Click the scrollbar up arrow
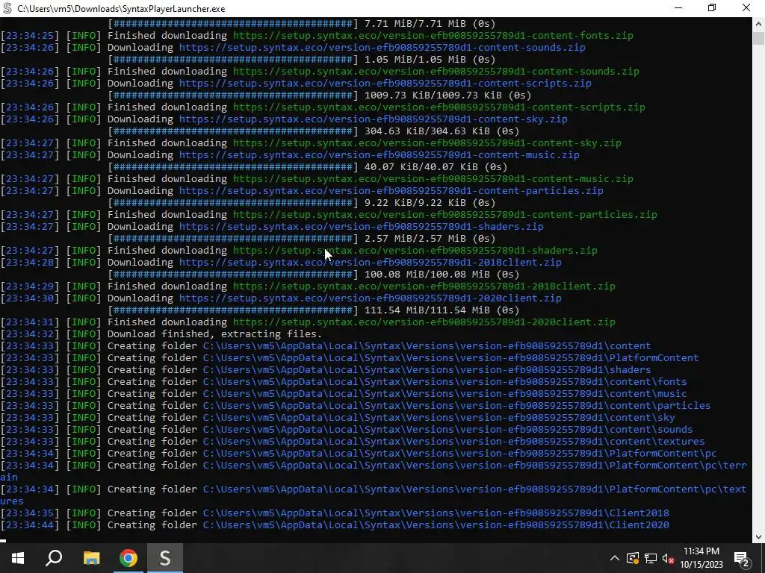The image size is (765, 573). coord(759,23)
